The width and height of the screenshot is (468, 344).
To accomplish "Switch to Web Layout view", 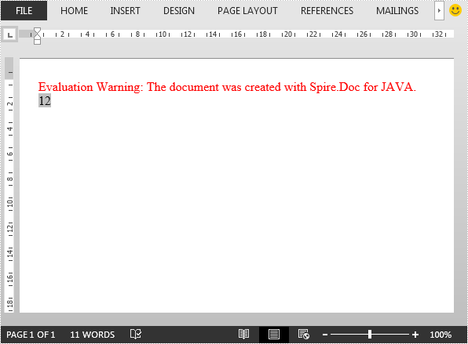I will point(304,334).
